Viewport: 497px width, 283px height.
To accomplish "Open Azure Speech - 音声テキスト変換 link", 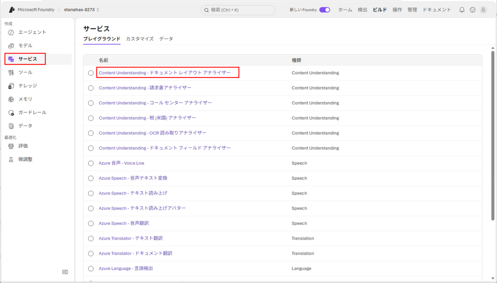I will 133,178.
